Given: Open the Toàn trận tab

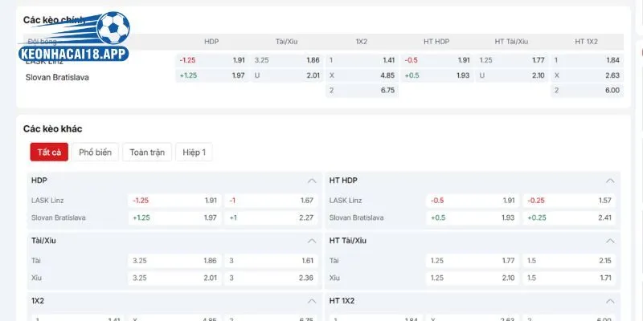Looking at the screenshot, I should tap(147, 152).
